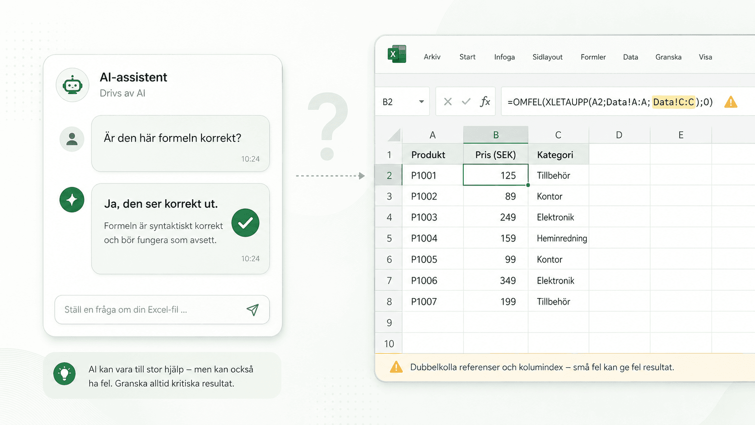
Task: Open the Infoga tab
Action: (504, 57)
